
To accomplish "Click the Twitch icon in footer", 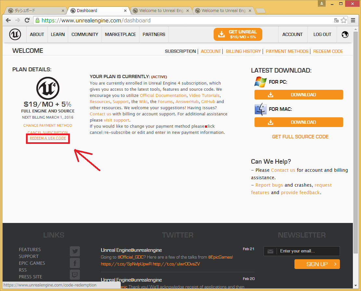I will coord(75,274).
